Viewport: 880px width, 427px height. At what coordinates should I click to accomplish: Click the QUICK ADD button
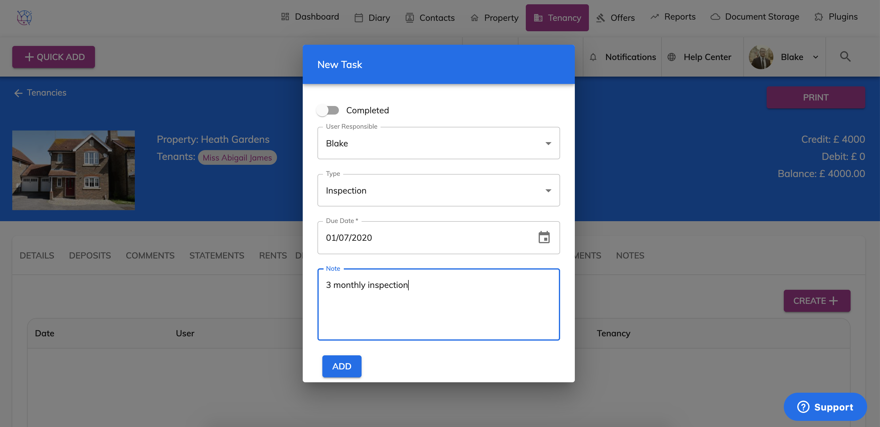pyautogui.click(x=54, y=57)
